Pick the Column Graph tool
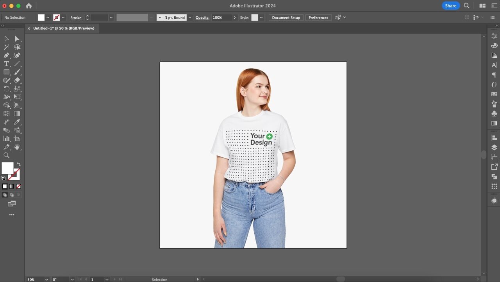Screen dimensions: 500x282 point(6,139)
